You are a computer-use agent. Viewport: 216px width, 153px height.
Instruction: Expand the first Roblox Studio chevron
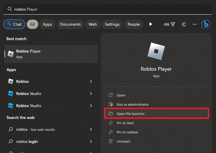(x=91, y=94)
